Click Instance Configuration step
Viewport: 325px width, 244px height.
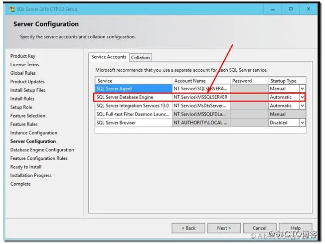click(34, 133)
